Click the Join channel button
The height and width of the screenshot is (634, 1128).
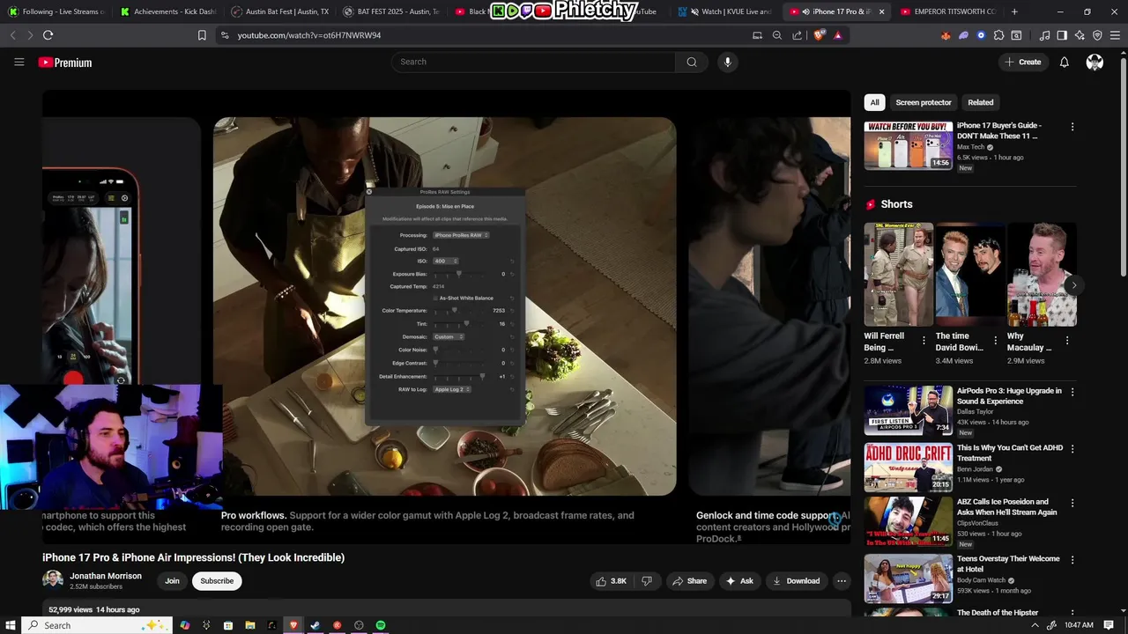(x=172, y=581)
